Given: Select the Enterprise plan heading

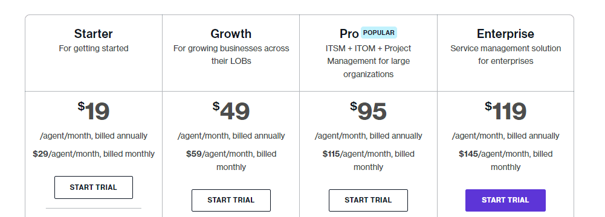Looking at the screenshot, I should pyautogui.click(x=505, y=34).
